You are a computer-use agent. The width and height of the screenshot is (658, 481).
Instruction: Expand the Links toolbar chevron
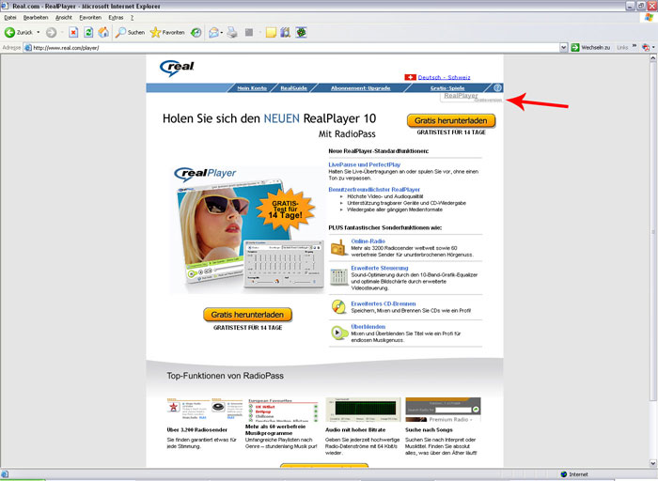pyautogui.click(x=634, y=46)
